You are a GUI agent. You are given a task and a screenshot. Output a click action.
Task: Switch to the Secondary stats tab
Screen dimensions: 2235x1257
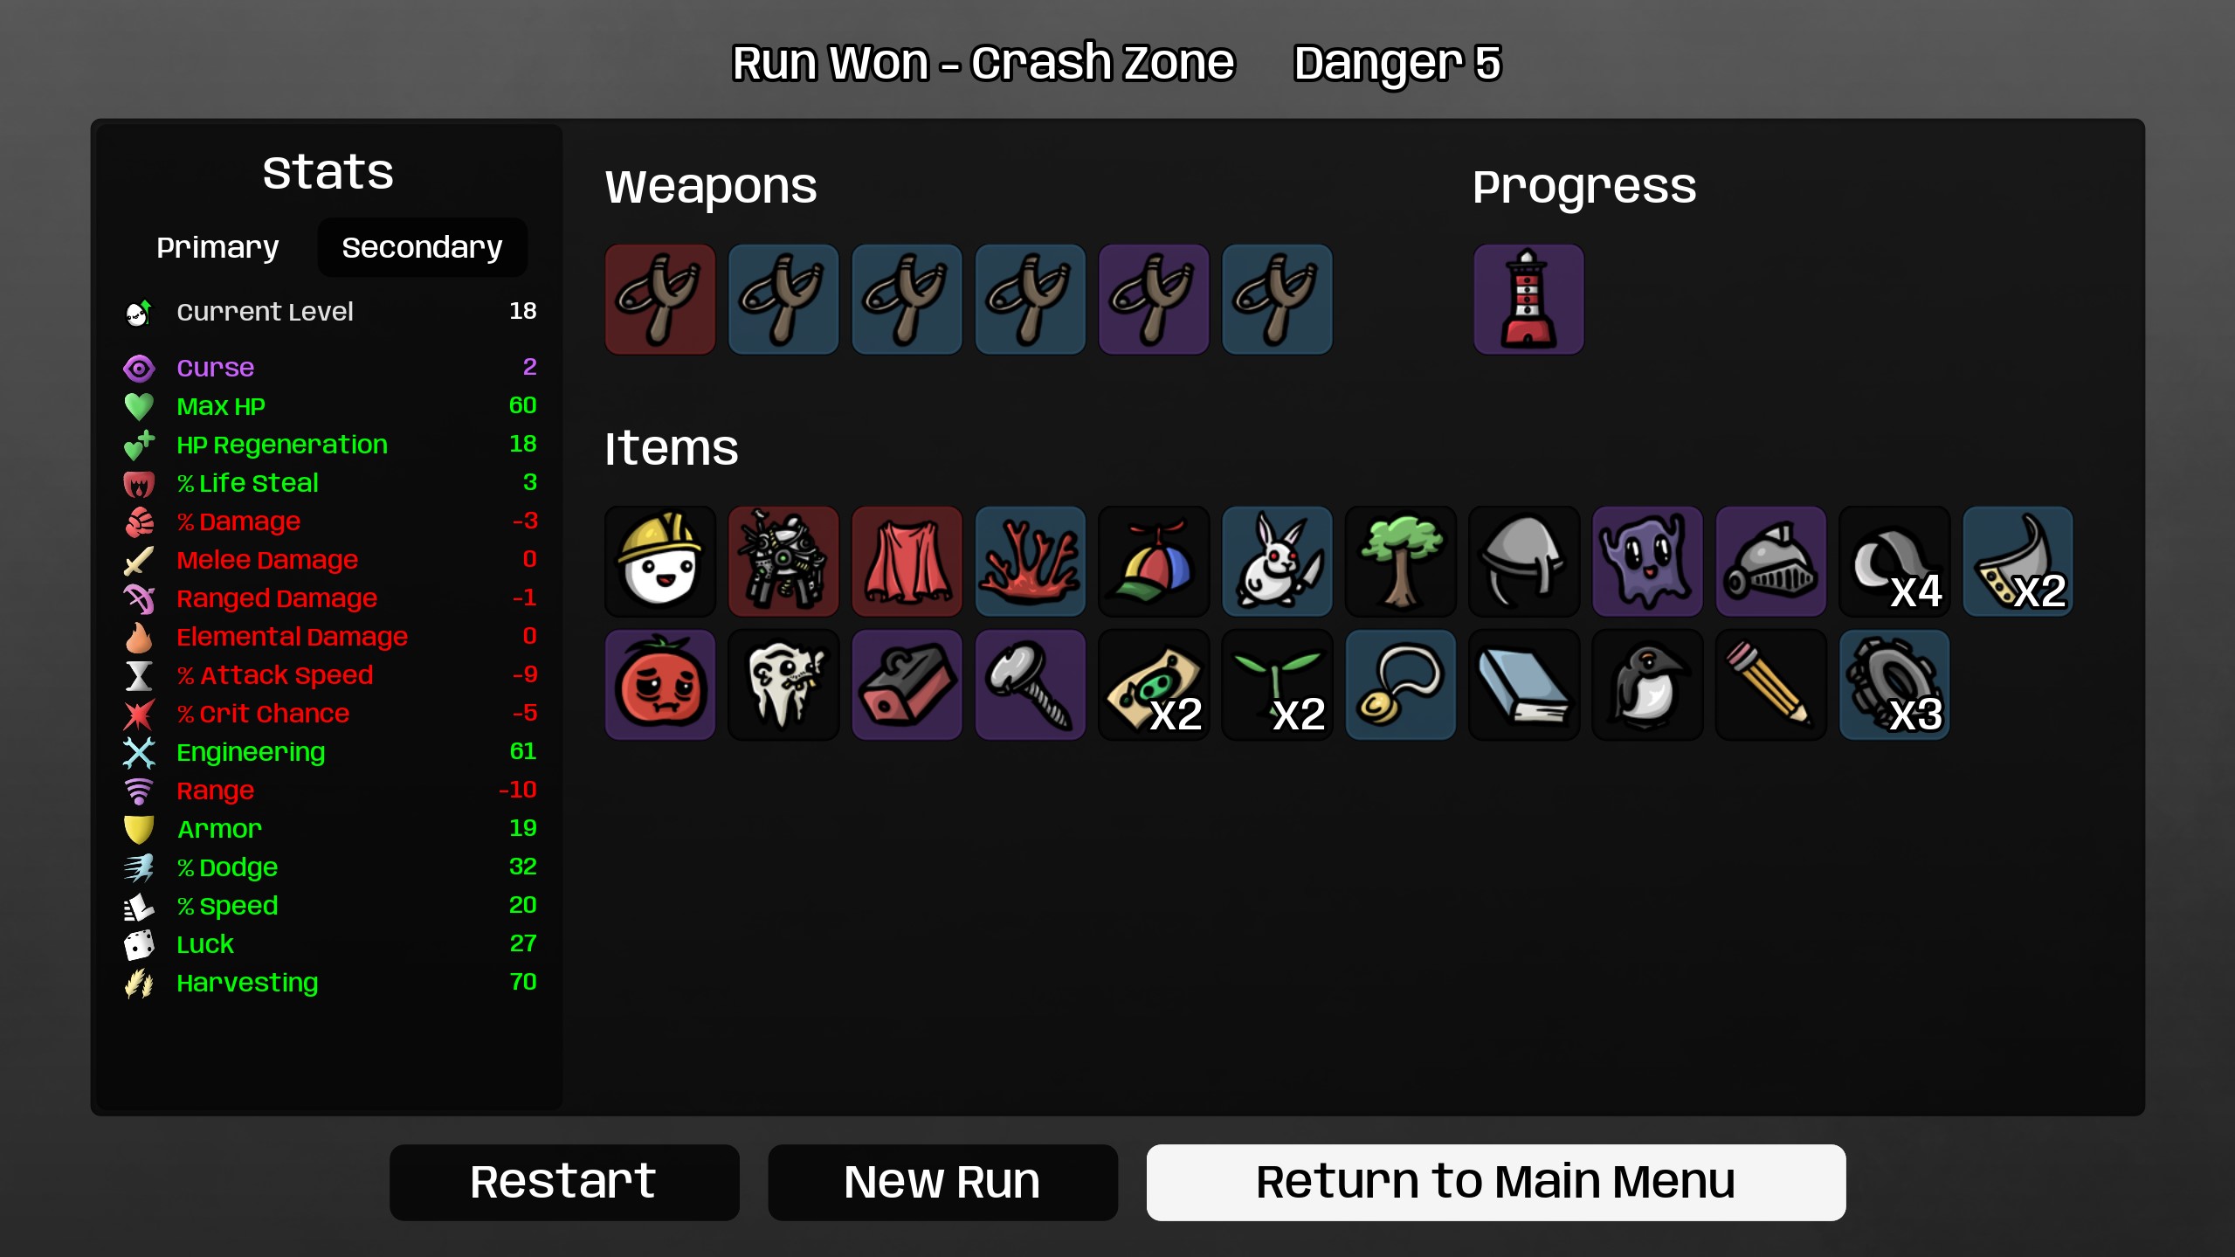(422, 247)
